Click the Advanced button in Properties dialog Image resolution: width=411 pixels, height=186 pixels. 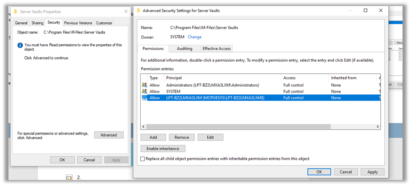[109, 135]
